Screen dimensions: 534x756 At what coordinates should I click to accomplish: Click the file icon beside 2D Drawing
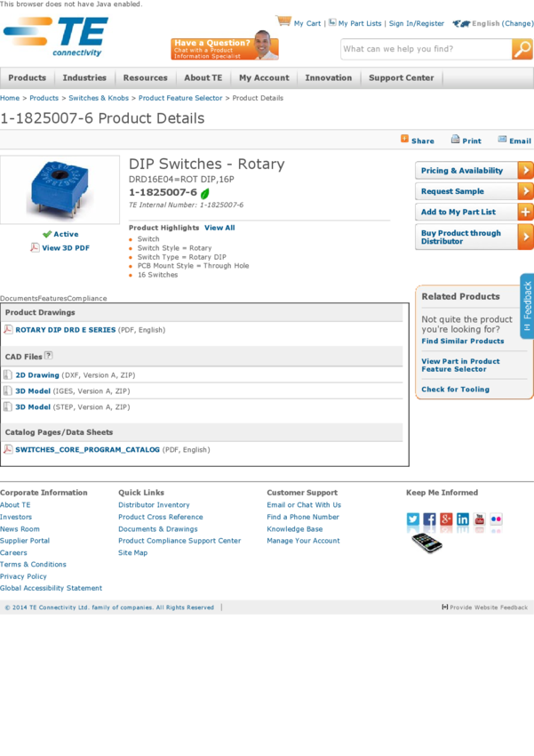tap(8, 374)
